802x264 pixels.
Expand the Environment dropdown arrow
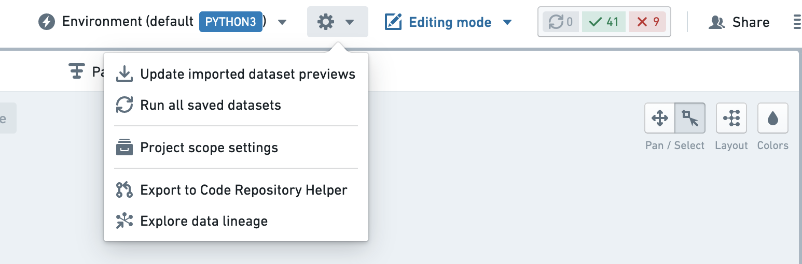point(282,22)
